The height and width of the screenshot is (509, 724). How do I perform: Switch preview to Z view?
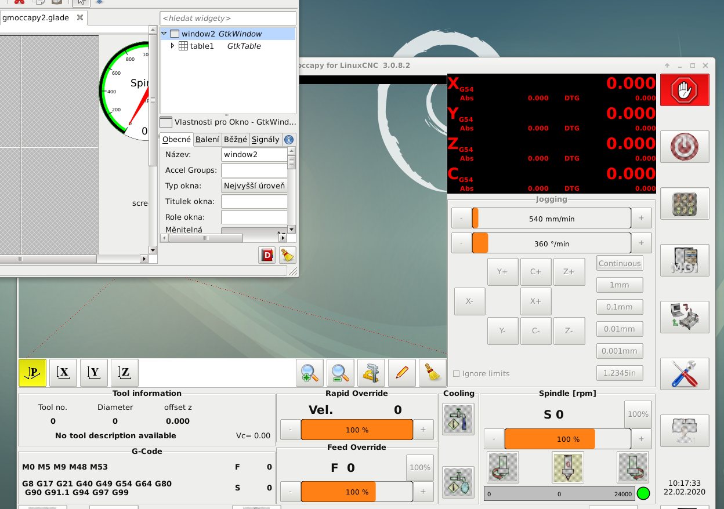point(125,373)
